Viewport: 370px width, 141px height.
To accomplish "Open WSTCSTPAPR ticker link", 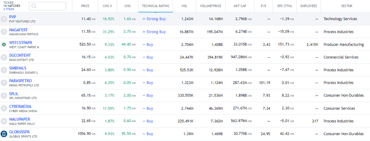I will (21, 43).
